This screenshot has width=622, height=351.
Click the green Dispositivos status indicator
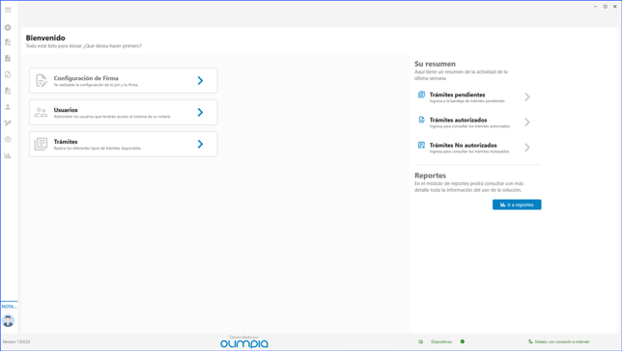pos(462,341)
